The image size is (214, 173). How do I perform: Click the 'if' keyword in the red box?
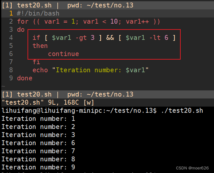pos(36,38)
